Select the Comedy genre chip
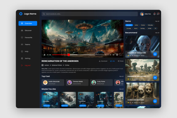 pyautogui.click(x=129, y=29)
